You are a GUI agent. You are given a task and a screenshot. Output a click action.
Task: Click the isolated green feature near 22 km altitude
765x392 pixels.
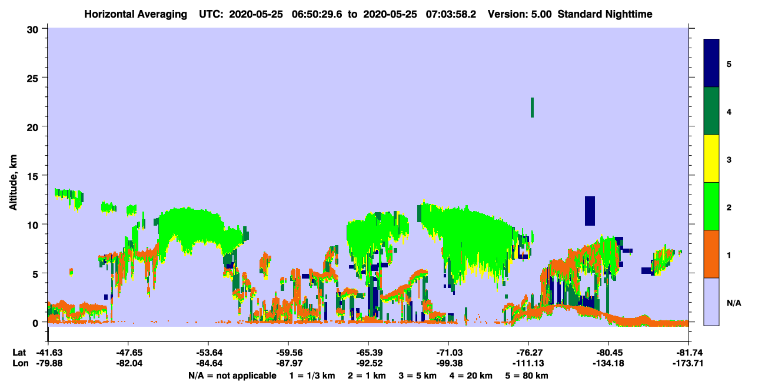click(x=532, y=108)
